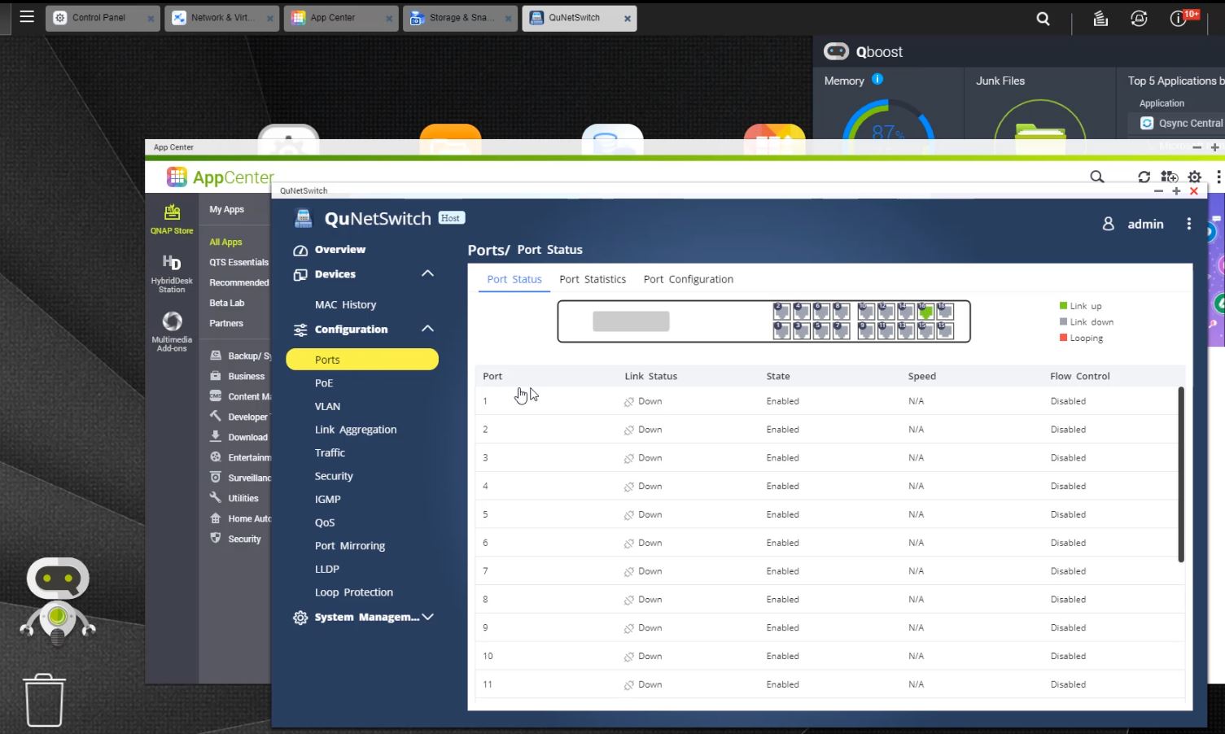
Task: Select the highlighted Ports menu item
Action: (x=362, y=360)
